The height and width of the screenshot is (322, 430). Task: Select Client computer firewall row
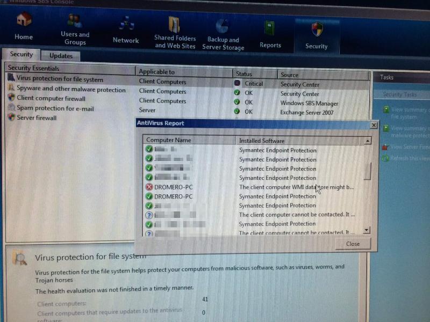coord(188,100)
